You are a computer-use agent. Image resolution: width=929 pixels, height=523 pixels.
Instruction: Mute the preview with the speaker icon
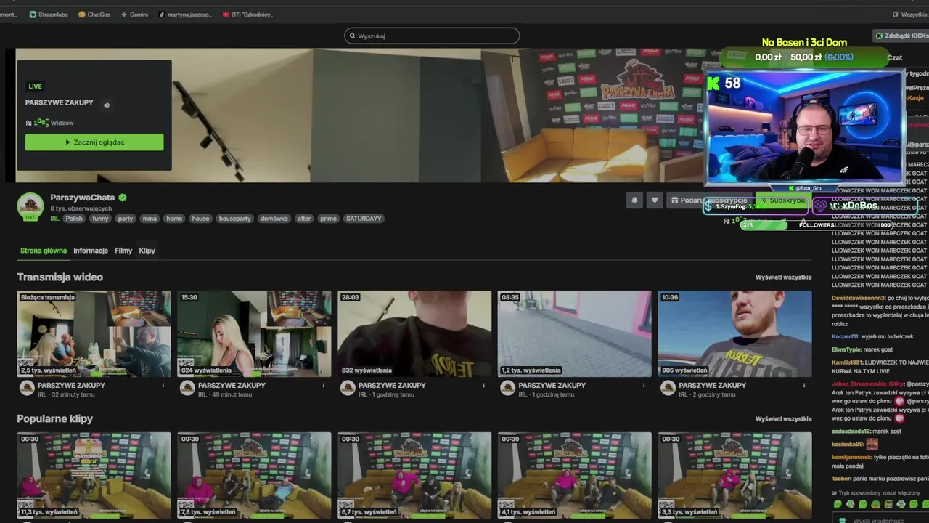coord(107,105)
